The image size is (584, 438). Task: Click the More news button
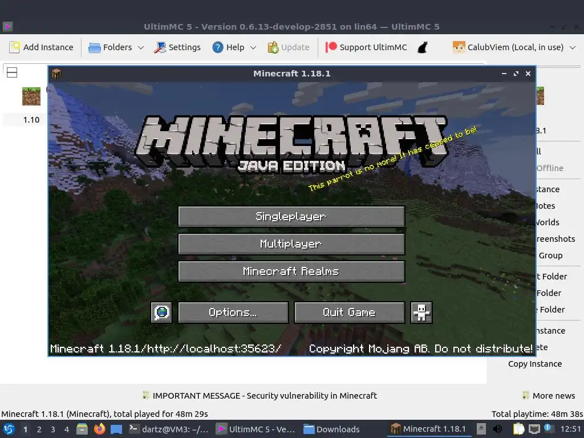pyautogui.click(x=549, y=396)
